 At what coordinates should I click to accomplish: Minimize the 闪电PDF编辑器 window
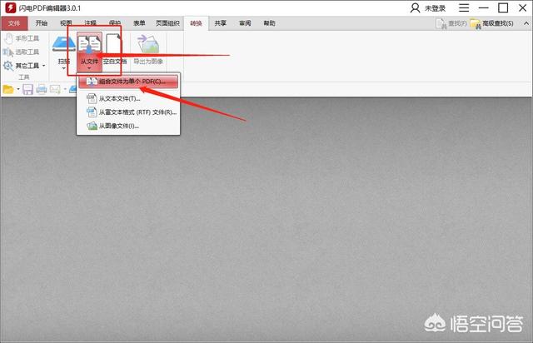click(x=483, y=7)
